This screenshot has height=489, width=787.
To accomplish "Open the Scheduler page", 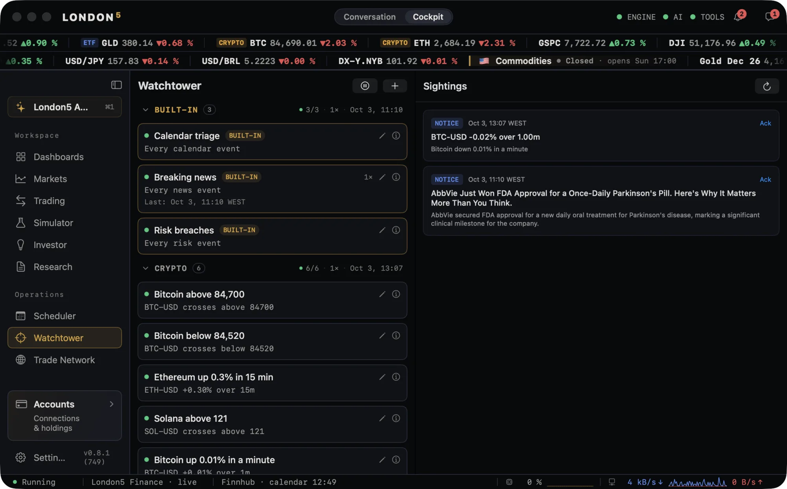I will point(65,316).
